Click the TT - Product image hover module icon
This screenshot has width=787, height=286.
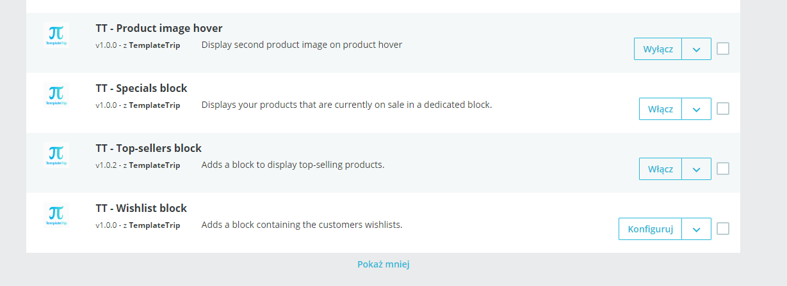[x=56, y=34]
